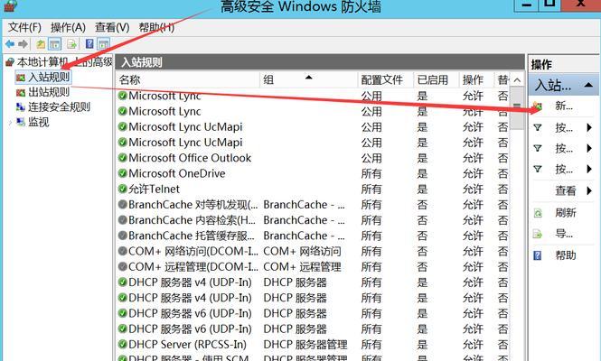601x361 pixels.
Task: Sort by the 组 column header
Action: 308,80
